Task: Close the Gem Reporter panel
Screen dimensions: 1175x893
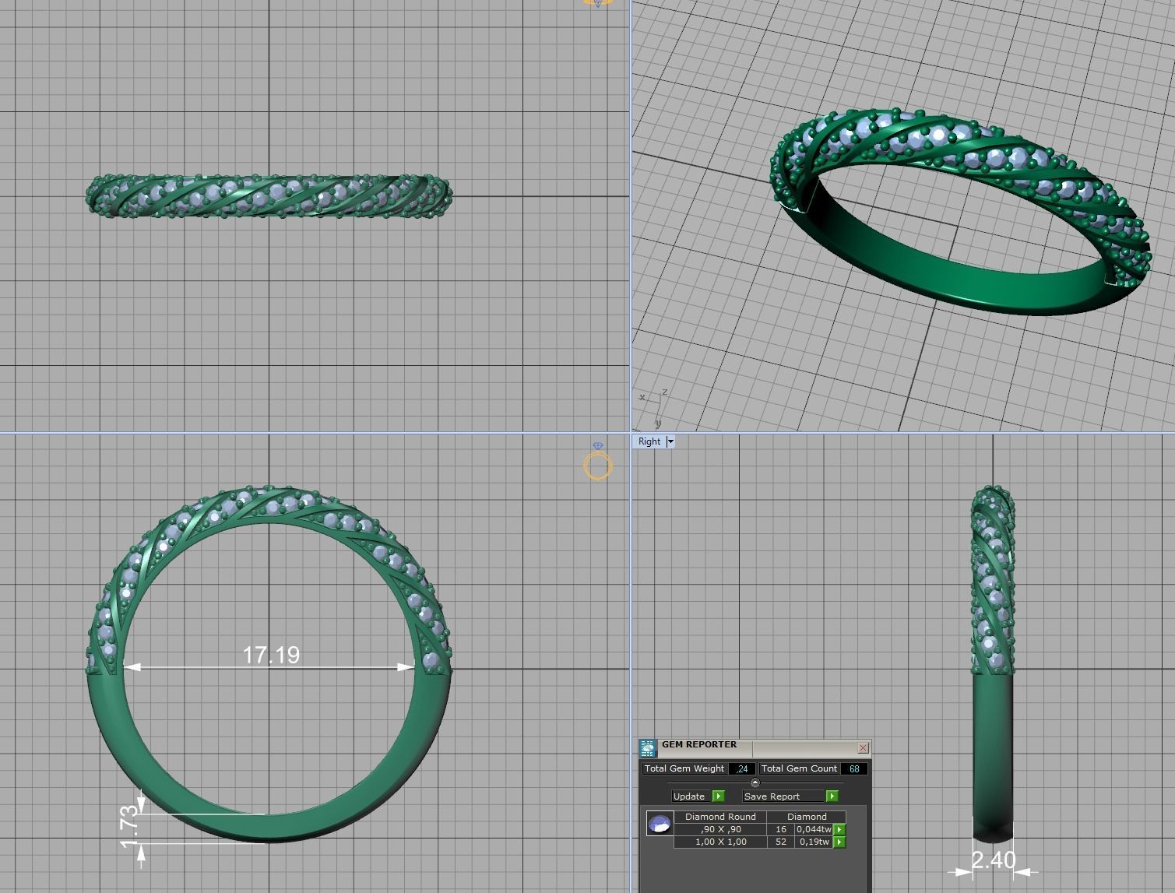Action: click(x=863, y=747)
